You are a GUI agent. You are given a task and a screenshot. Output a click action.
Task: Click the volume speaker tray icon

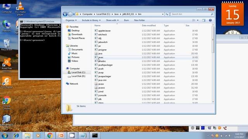point(230,136)
